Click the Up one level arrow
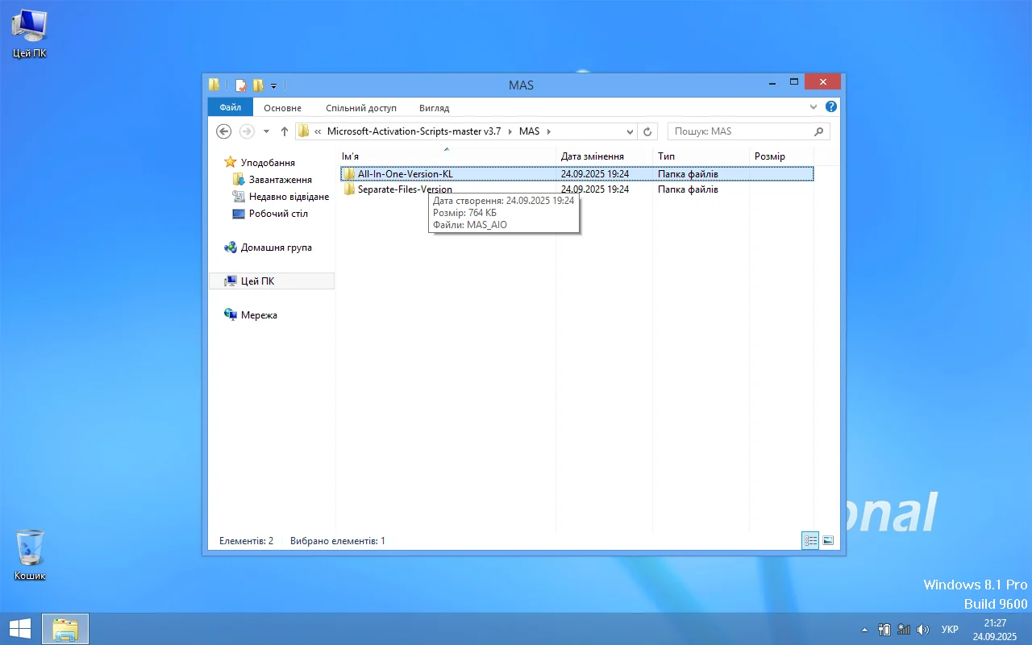Viewport: 1032px width, 645px height. point(285,131)
